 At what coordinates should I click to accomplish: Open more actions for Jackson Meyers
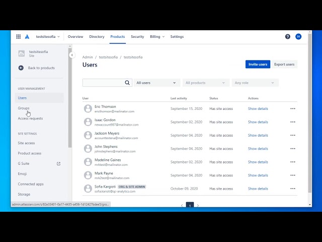tap(293, 136)
